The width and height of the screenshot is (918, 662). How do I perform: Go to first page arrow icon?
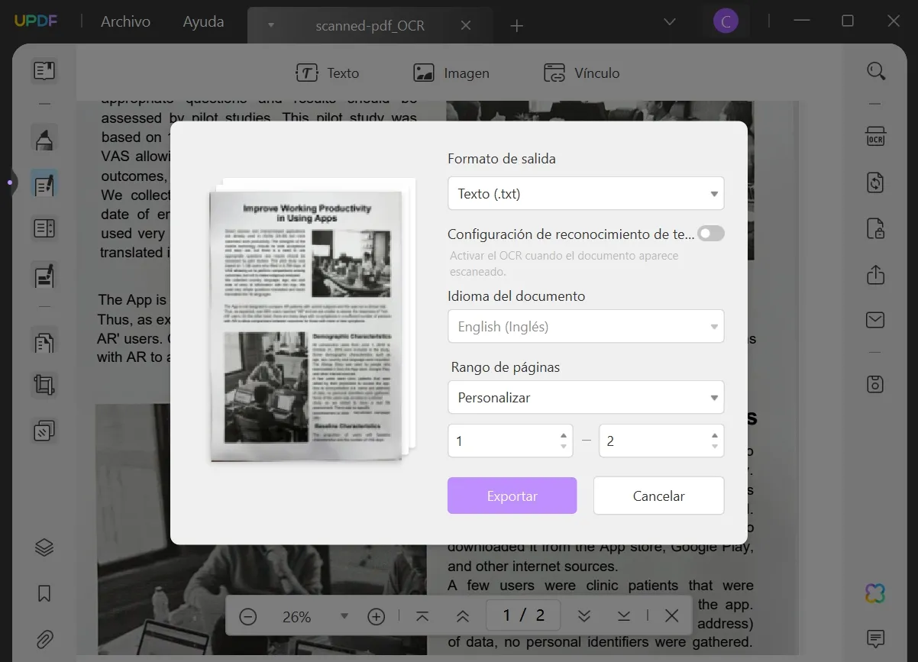point(422,616)
